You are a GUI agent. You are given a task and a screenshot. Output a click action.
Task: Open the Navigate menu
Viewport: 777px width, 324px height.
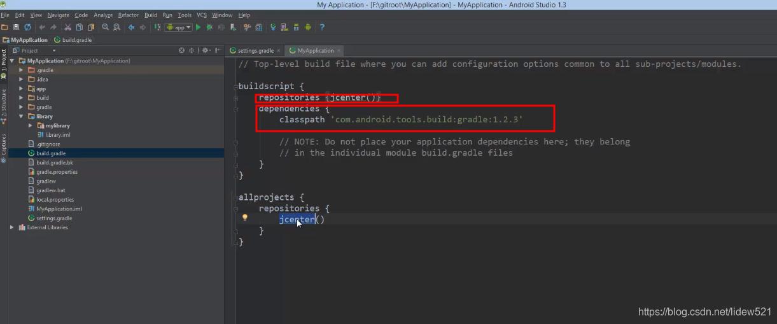[x=59, y=15]
